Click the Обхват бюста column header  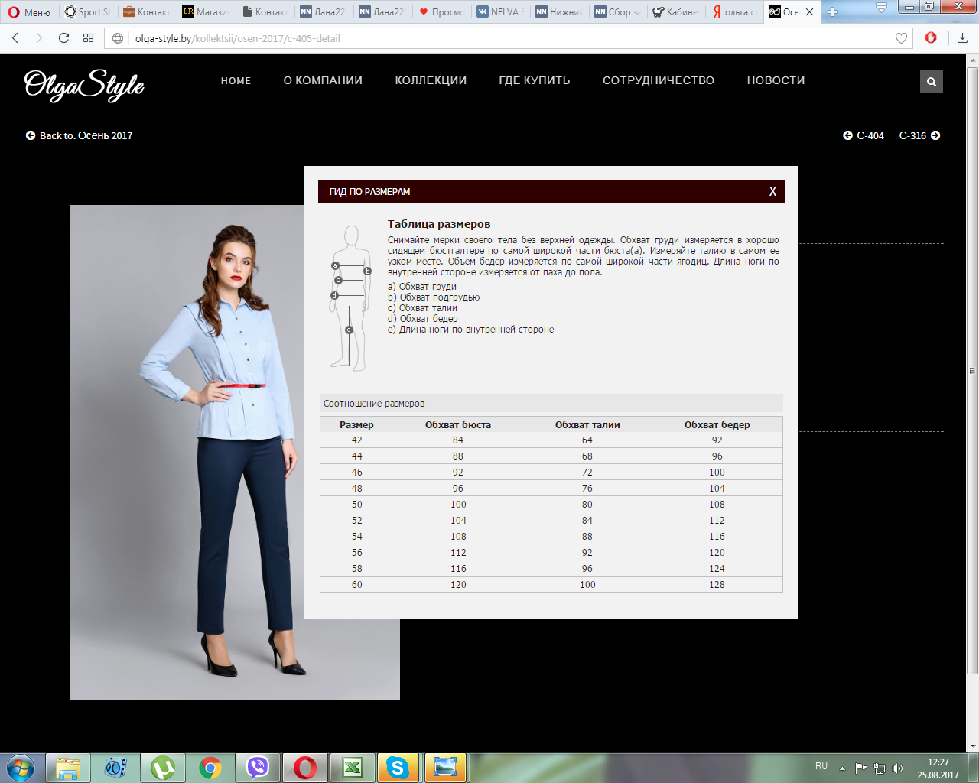pos(458,424)
